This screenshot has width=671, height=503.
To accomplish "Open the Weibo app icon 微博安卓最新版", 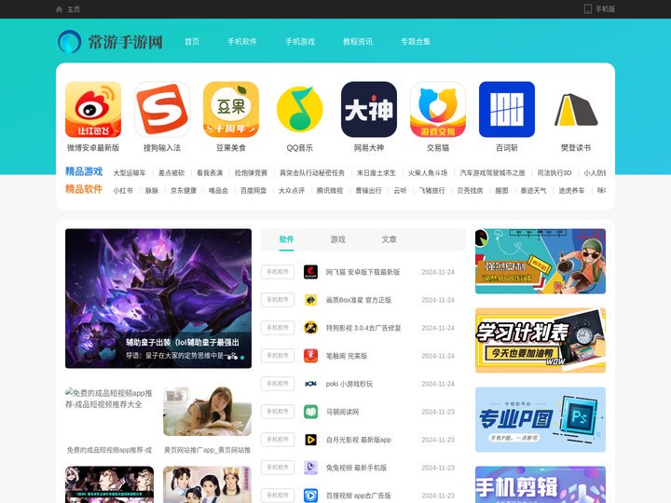I will click(93, 110).
